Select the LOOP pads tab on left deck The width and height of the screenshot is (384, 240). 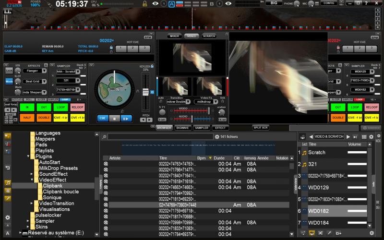click(65, 100)
